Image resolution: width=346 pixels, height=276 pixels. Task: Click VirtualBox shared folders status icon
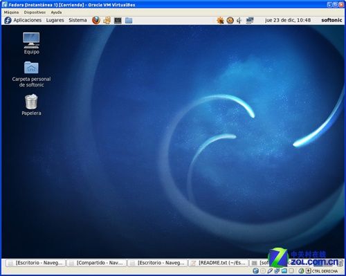point(284,271)
